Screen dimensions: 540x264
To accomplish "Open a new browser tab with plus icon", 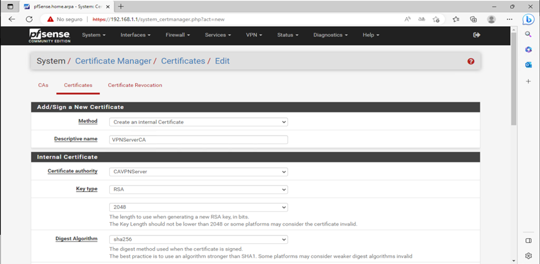I will pos(121,7).
